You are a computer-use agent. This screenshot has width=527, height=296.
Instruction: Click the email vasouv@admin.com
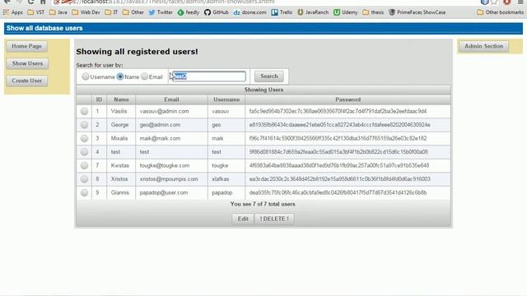(165, 111)
